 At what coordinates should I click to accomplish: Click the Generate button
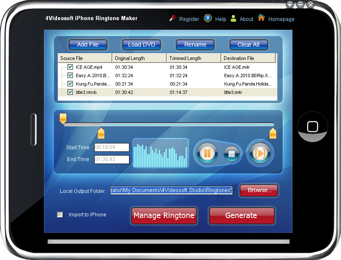coord(241,216)
